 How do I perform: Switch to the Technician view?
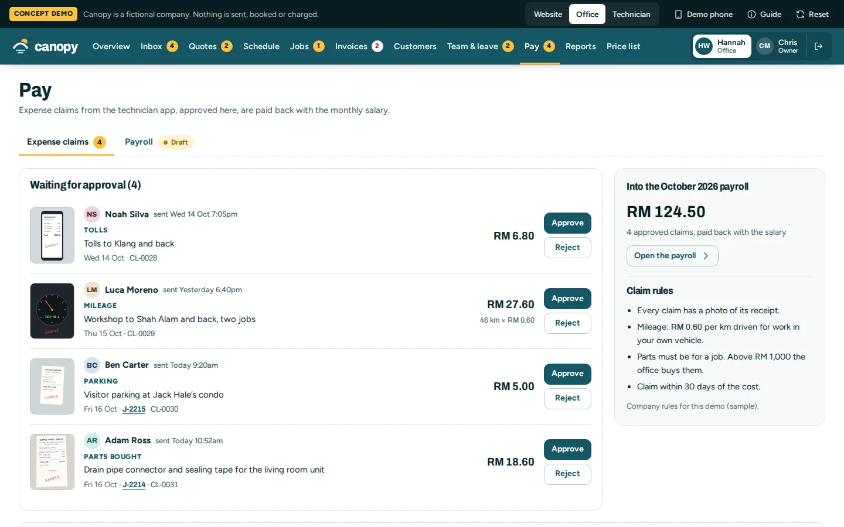pyautogui.click(x=631, y=14)
